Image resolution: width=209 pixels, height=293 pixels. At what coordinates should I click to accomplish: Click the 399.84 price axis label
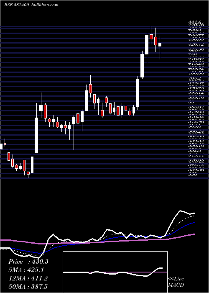click(x=196, y=83)
